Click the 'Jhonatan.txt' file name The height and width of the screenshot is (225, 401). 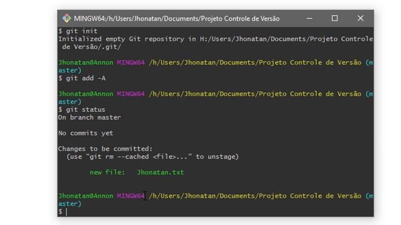click(x=160, y=172)
